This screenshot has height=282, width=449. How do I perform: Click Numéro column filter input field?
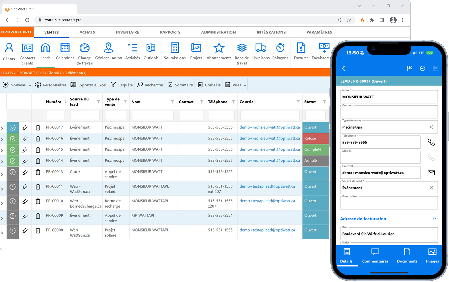point(56,115)
